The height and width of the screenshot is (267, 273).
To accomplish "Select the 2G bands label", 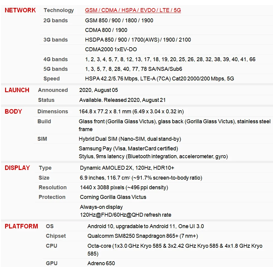I will click(56, 20).
